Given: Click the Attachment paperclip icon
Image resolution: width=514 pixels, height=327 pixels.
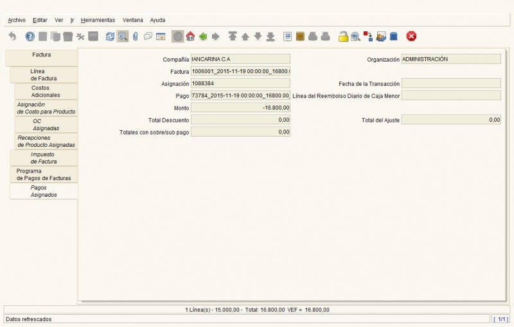Looking at the screenshot, I should 135,37.
